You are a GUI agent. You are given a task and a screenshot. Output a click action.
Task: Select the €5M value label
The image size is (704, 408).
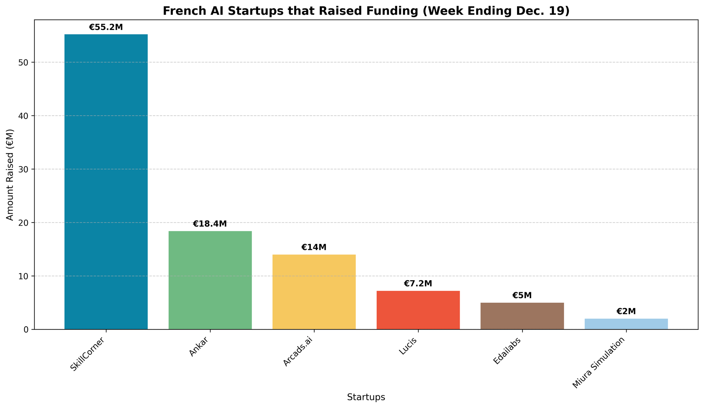[522, 296]
